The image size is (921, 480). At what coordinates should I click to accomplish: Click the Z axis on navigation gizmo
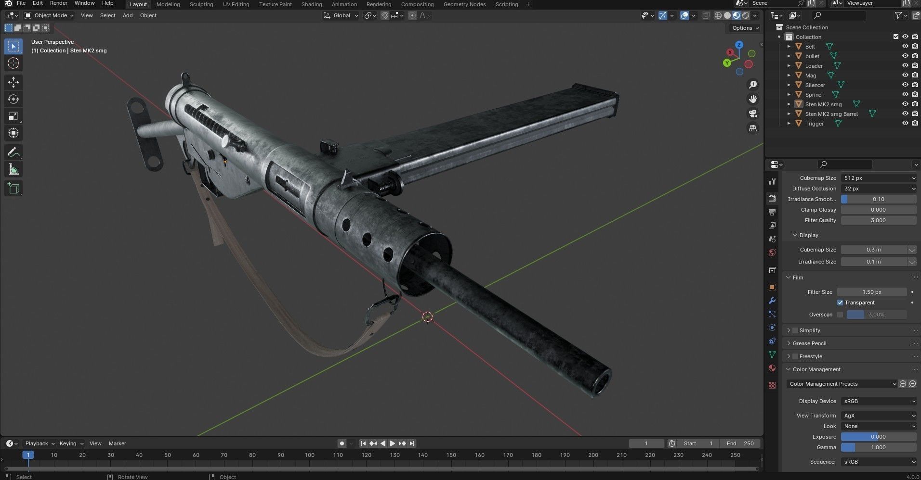point(739,44)
